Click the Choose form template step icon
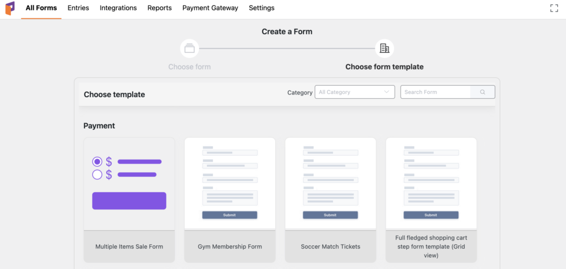The width and height of the screenshot is (566, 269). click(384, 49)
